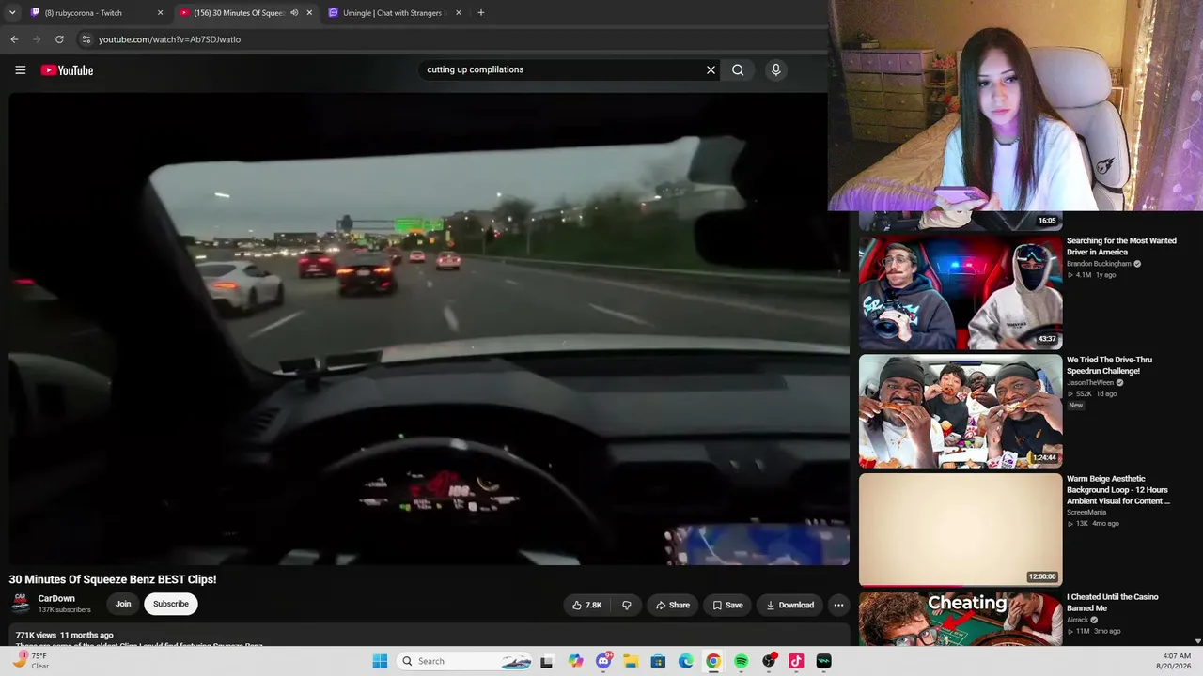This screenshot has height=676, width=1203.
Task: Open Microsoft Store from the taskbar
Action: click(658, 661)
